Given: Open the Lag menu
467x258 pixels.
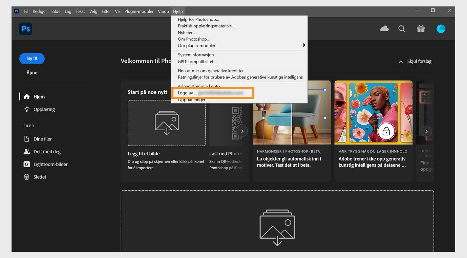Looking at the screenshot, I should click(68, 11).
